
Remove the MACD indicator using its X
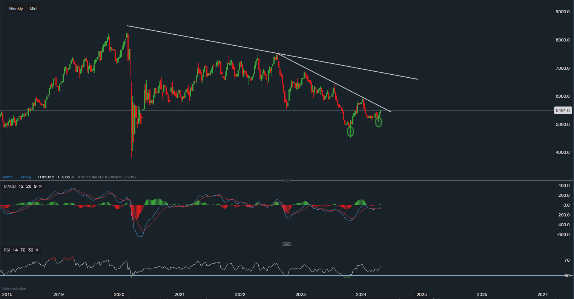pos(40,186)
